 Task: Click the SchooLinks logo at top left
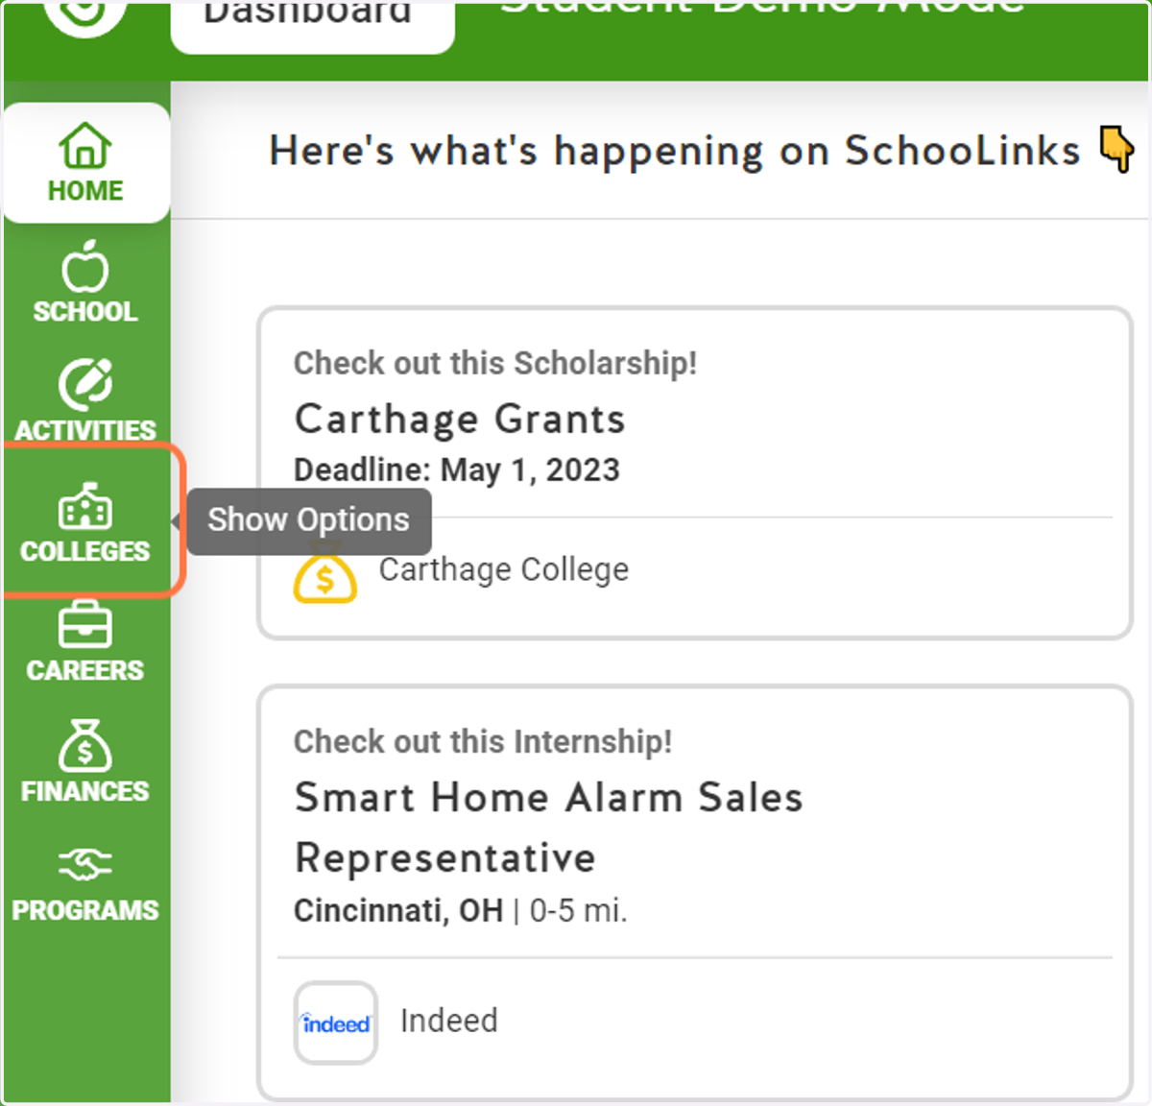click(x=85, y=14)
